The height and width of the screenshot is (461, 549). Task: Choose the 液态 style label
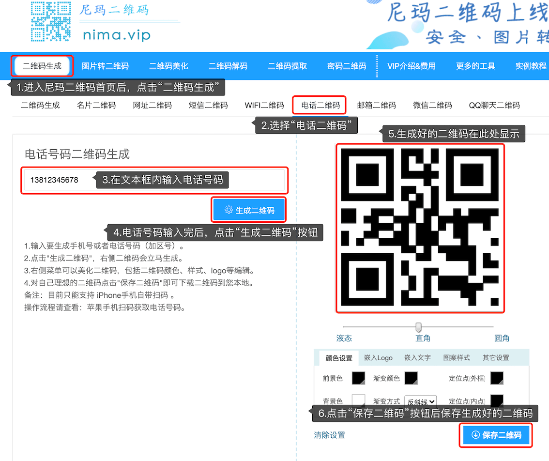point(344,338)
